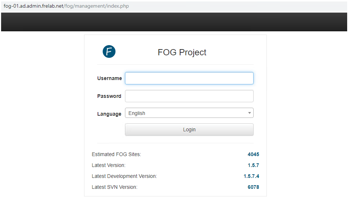Screen dimensions: 349x199
Task: Focus the Username input field
Action: [189, 78]
